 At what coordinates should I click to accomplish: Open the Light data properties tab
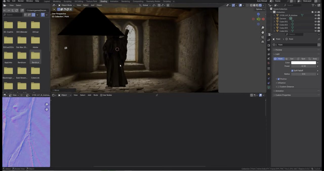click(x=269, y=87)
